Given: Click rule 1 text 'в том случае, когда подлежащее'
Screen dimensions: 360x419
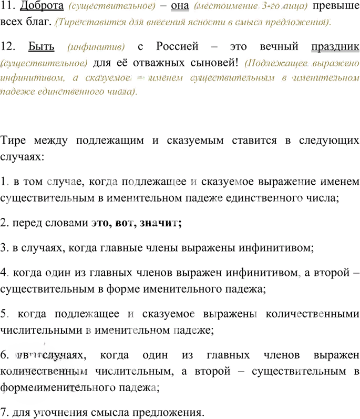Looking at the screenshot, I should point(99,182).
